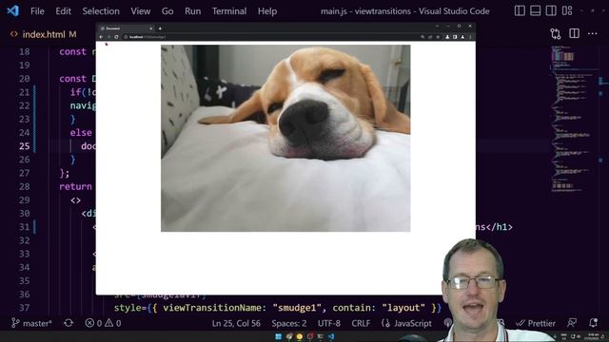Screen dimensions: 609x342
Task: Toggle the secondary sidebar layout icon
Action: (x=551, y=10)
